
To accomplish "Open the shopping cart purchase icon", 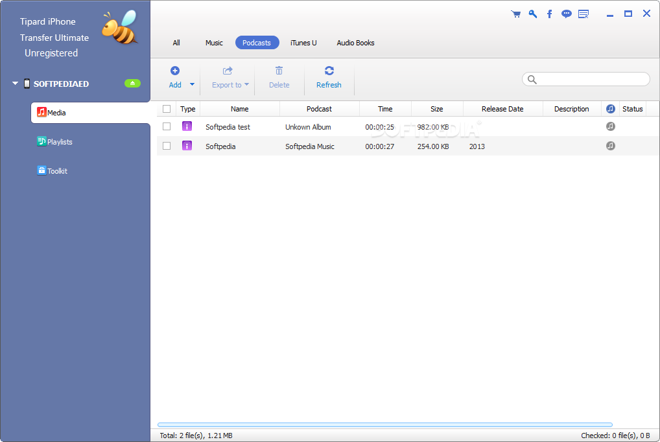I will [x=515, y=14].
